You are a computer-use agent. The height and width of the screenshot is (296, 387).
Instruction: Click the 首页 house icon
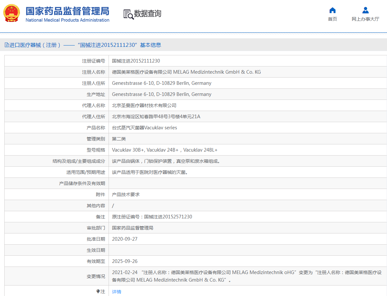click(332, 10)
